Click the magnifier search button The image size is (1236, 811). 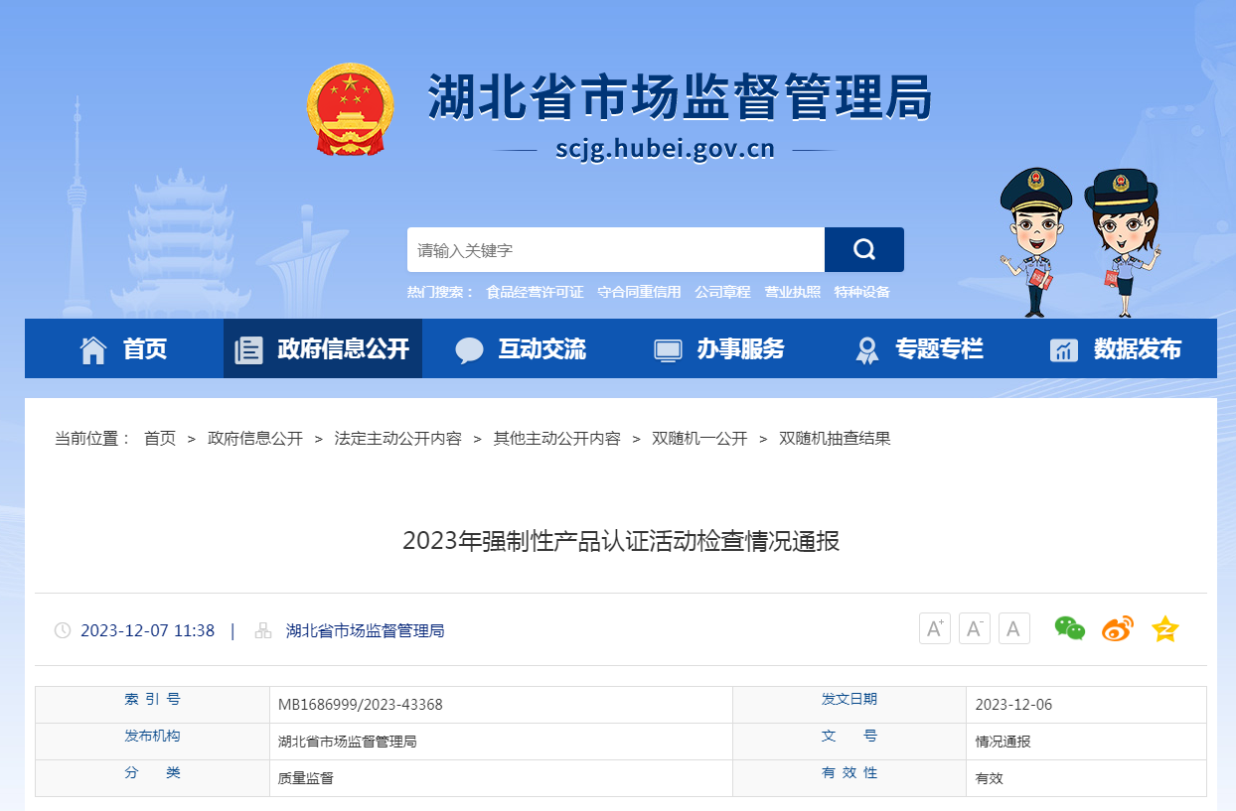863,249
